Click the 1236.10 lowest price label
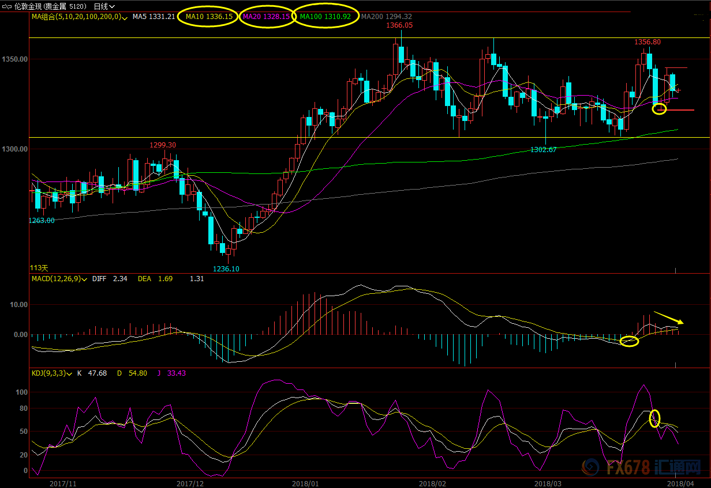Image resolution: width=711 pixels, height=488 pixels. point(226,269)
